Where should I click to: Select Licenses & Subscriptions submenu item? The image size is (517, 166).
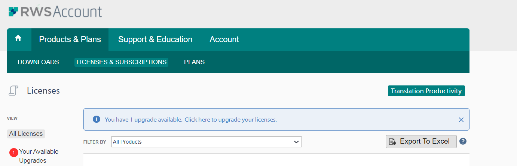(x=122, y=62)
